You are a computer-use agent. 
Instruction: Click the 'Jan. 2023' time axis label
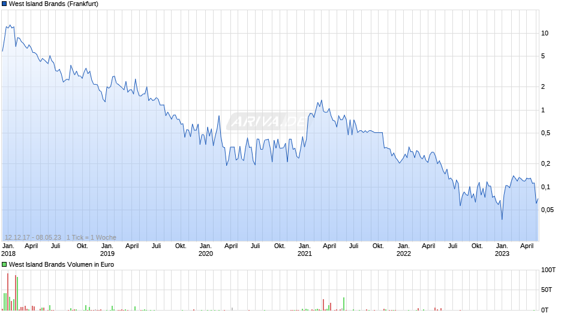click(x=502, y=250)
